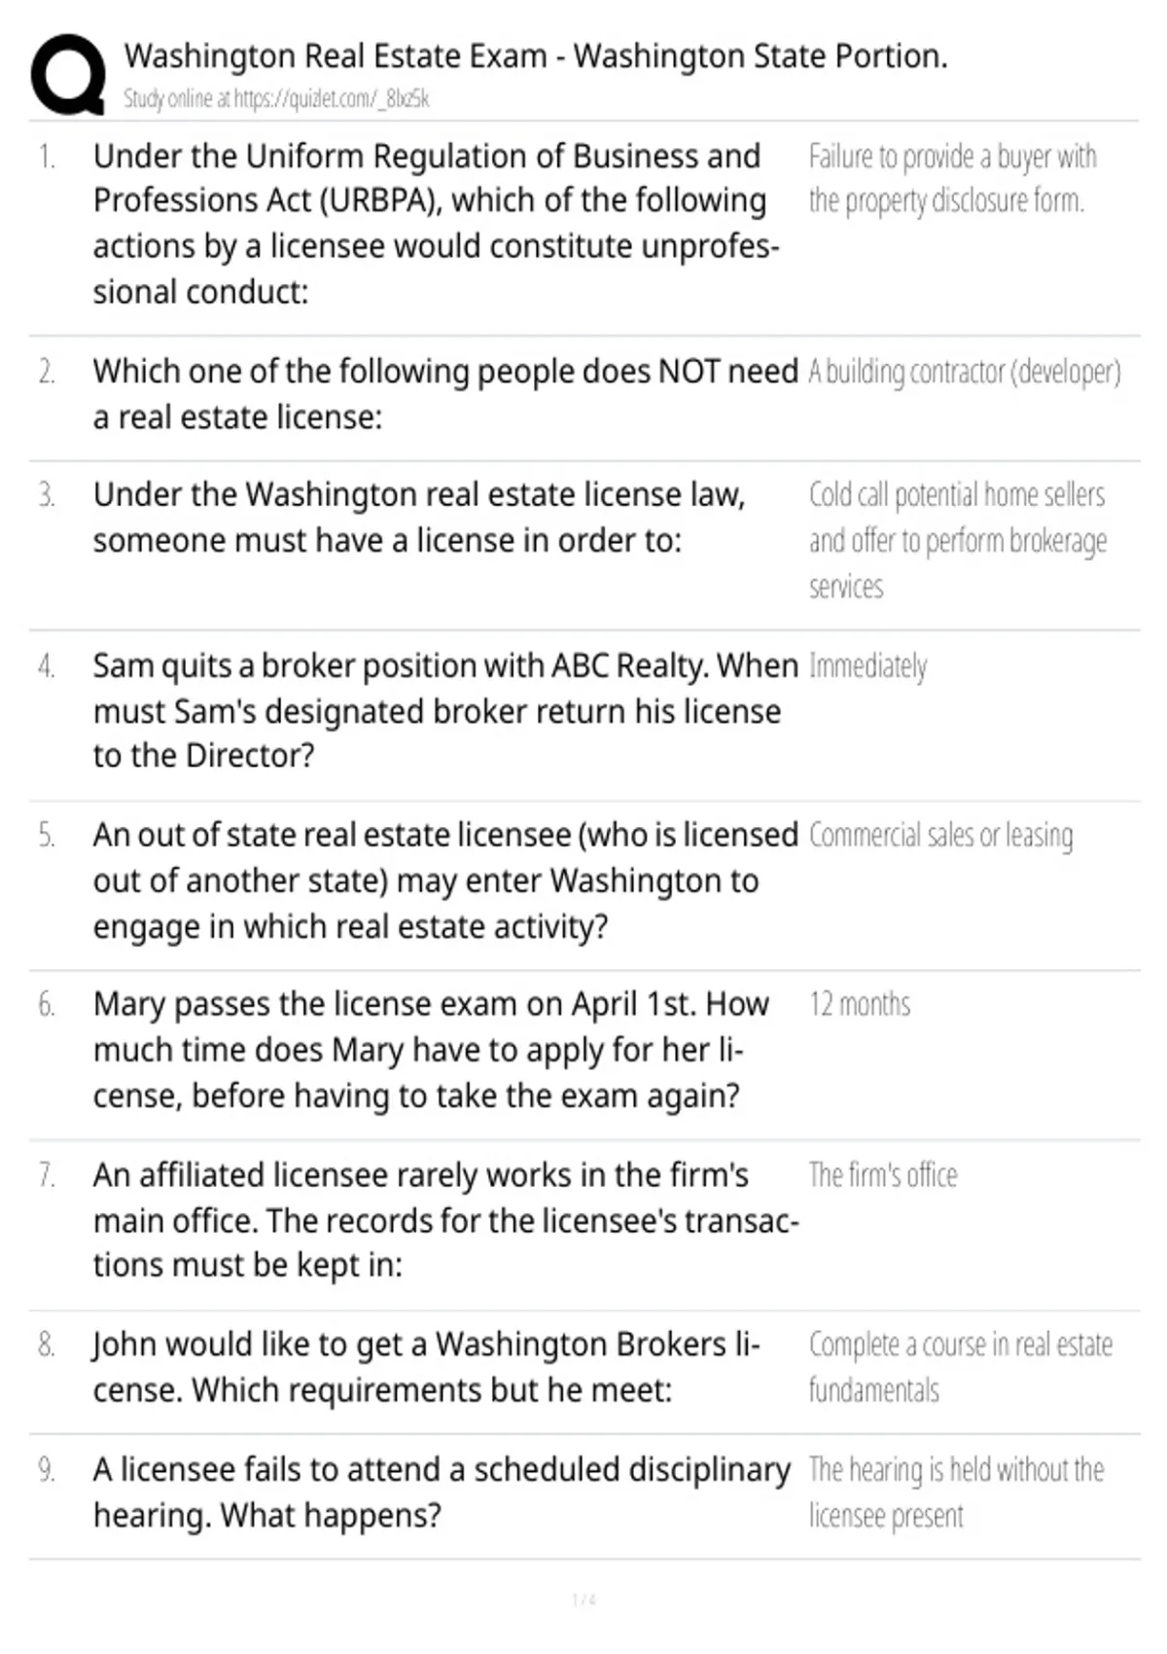This screenshot has width=1167, height=1654.
Task: Click answer 'Failure to provide a buyer'
Action: pyautogui.click(x=952, y=178)
